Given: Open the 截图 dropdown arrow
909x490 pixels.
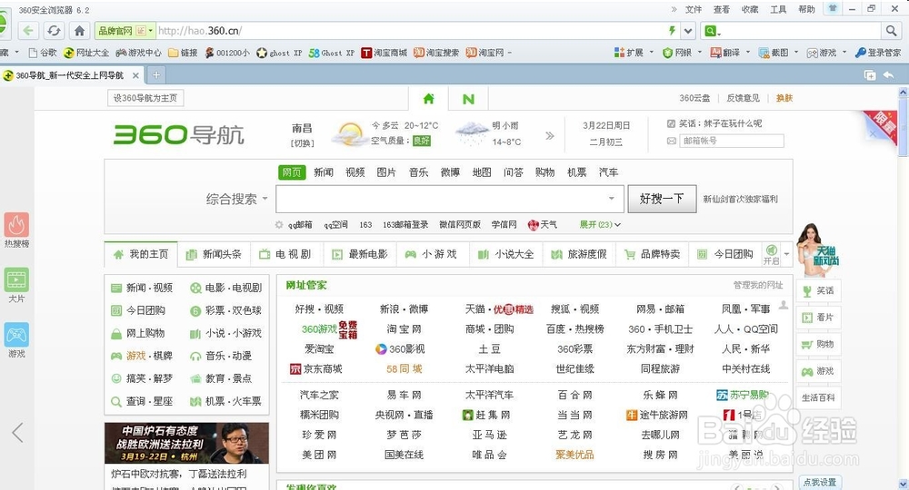Looking at the screenshot, I should [795, 53].
